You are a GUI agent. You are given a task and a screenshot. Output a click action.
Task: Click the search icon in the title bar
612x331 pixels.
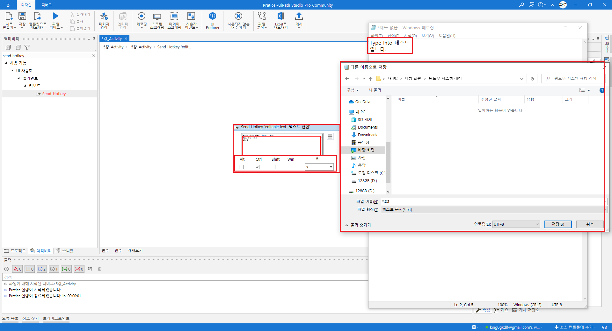tap(521, 5)
